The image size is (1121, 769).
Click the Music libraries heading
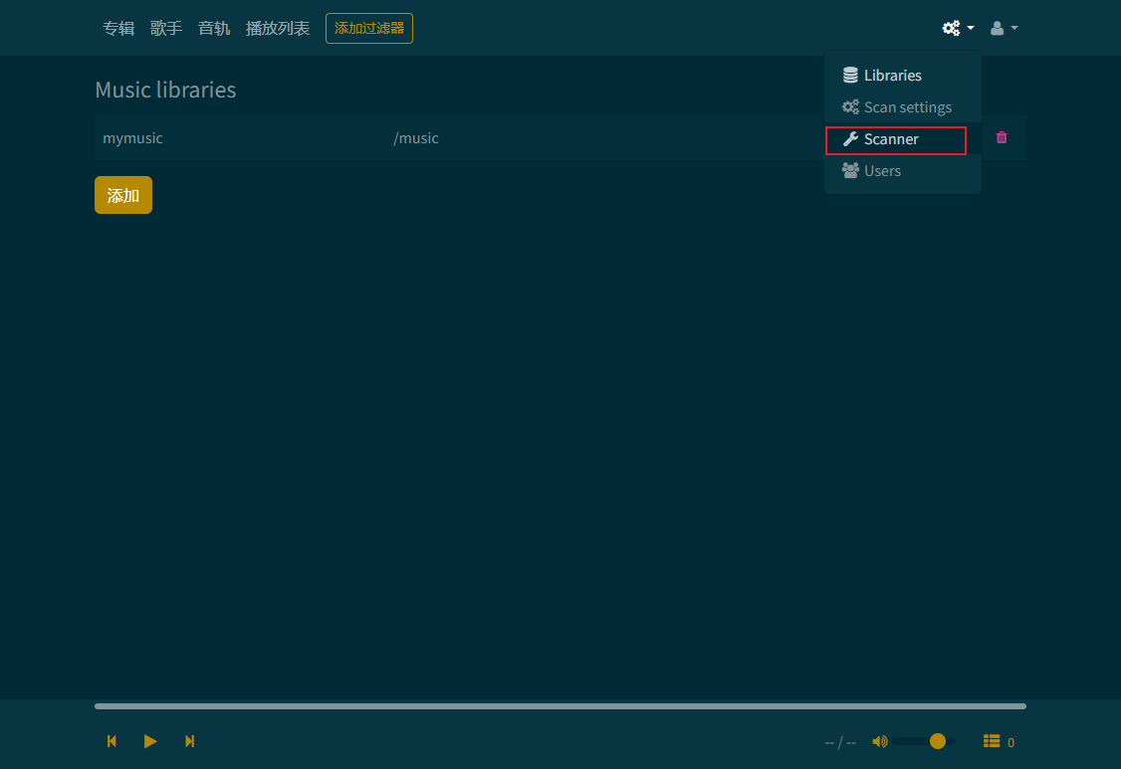tap(166, 90)
